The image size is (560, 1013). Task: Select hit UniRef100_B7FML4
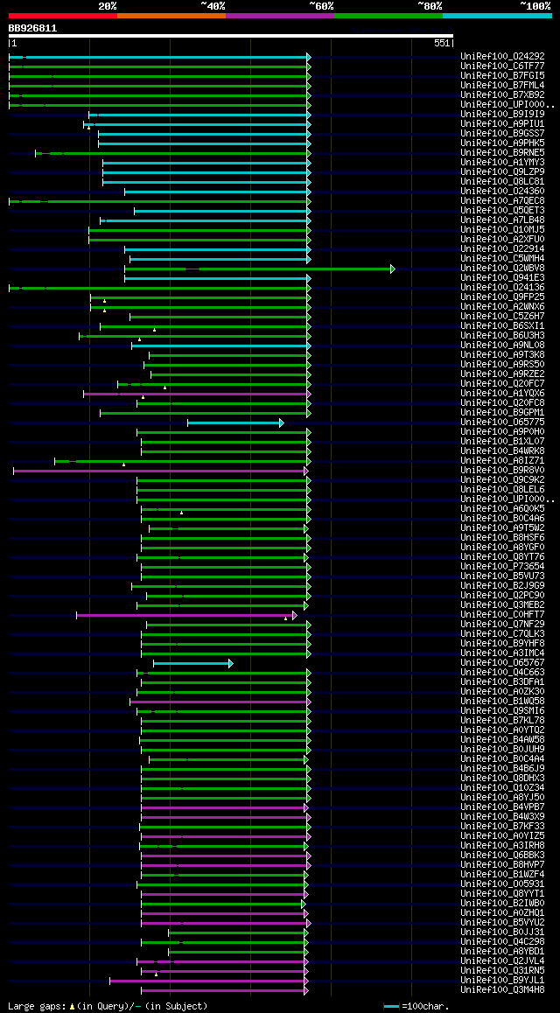(x=502, y=85)
